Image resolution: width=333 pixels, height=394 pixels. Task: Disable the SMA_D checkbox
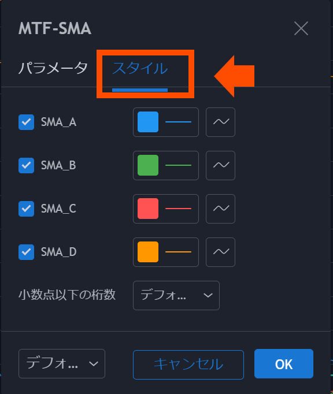[26, 252]
